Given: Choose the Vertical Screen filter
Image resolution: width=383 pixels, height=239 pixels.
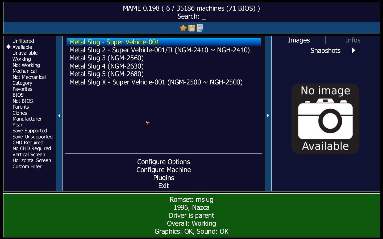Looking at the screenshot, I should pyautogui.click(x=29, y=155).
